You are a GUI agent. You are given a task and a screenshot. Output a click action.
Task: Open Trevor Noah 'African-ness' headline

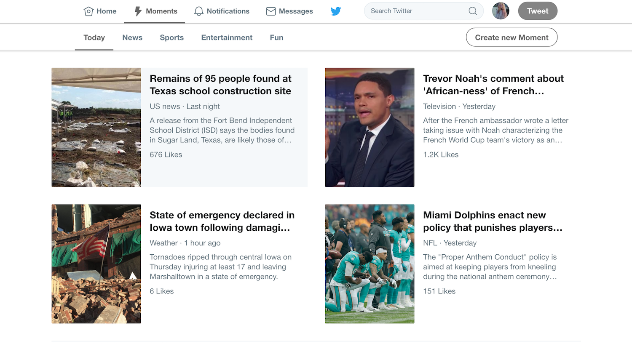(493, 85)
